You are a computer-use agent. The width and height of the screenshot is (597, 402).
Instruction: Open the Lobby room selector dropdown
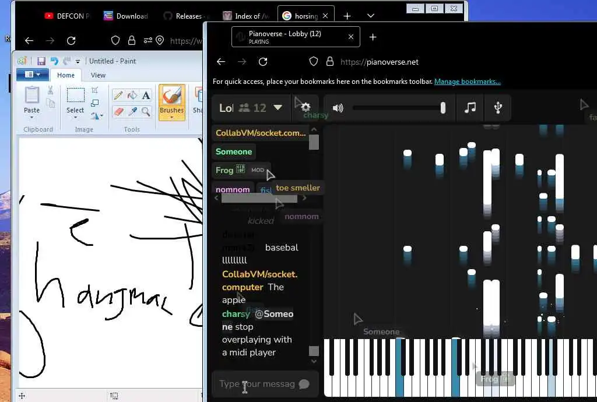click(278, 108)
